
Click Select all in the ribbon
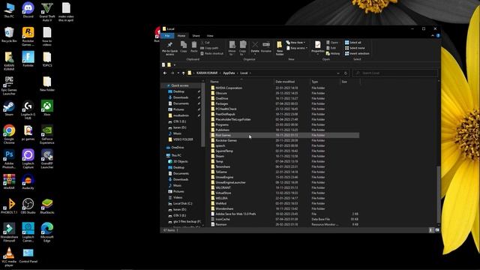353,43
